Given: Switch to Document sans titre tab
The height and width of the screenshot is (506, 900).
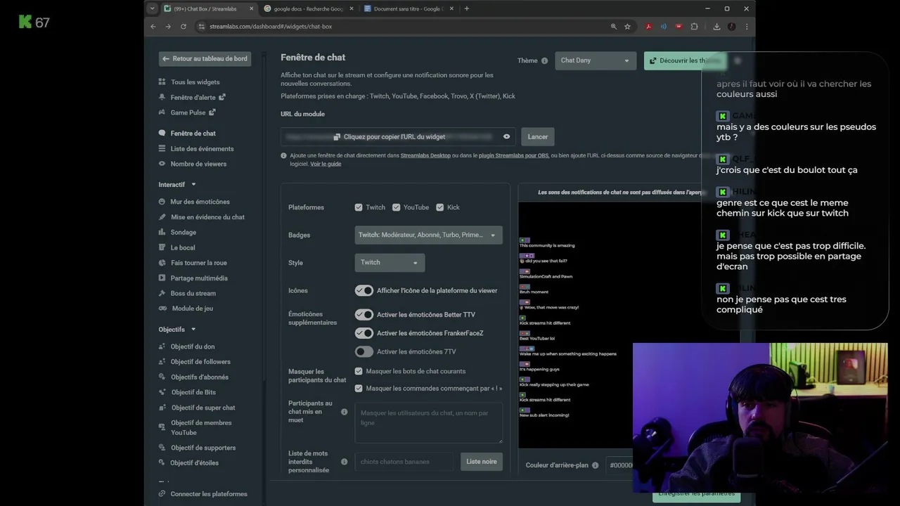Looking at the screenshot, I should 409,8.
